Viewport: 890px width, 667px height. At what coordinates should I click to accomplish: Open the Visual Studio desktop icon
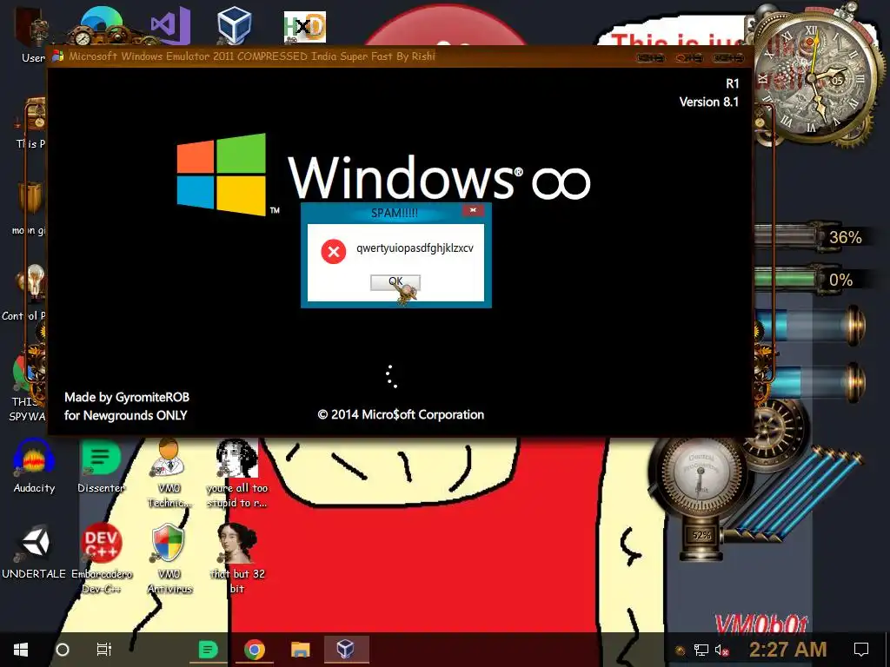(x=169, y=25)
